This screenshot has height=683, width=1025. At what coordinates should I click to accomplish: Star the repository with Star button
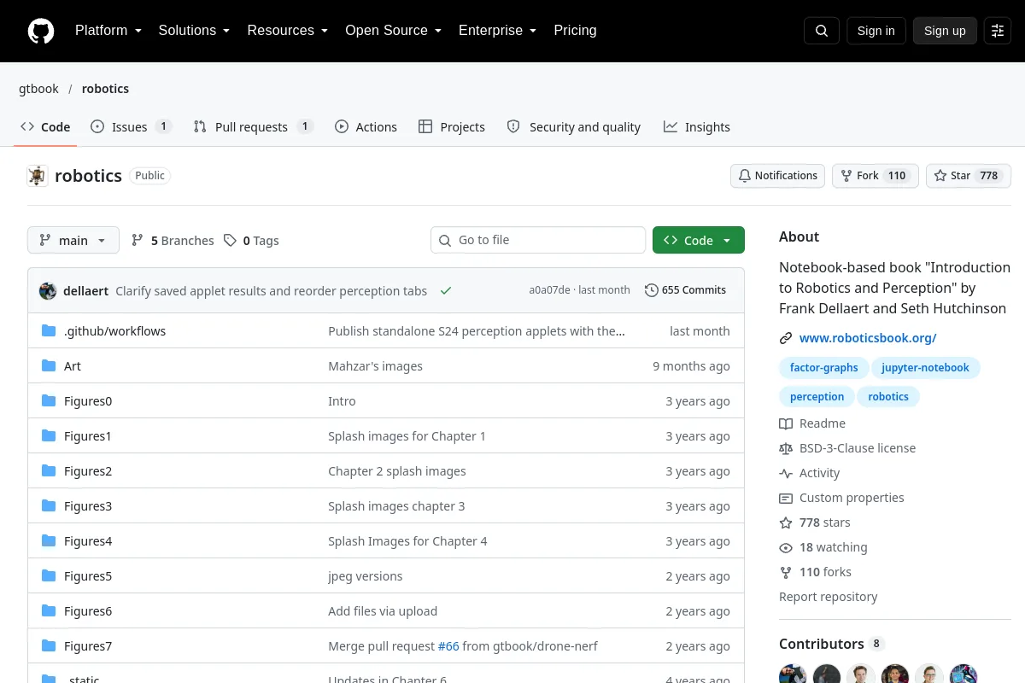pos(969,176)
